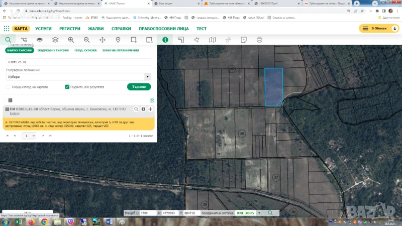Zoom to result using magnifier icon in result row
This screenshot has width=402, height=226.
[x=136, y=109]
